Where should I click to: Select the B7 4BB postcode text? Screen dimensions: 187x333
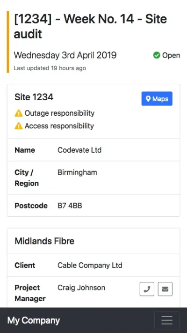(x=70, y=206)
